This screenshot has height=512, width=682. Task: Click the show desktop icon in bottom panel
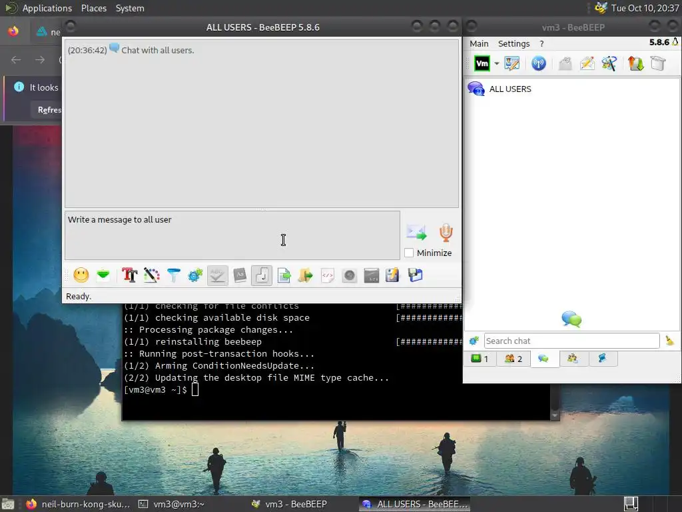click(x=8, y=504)
